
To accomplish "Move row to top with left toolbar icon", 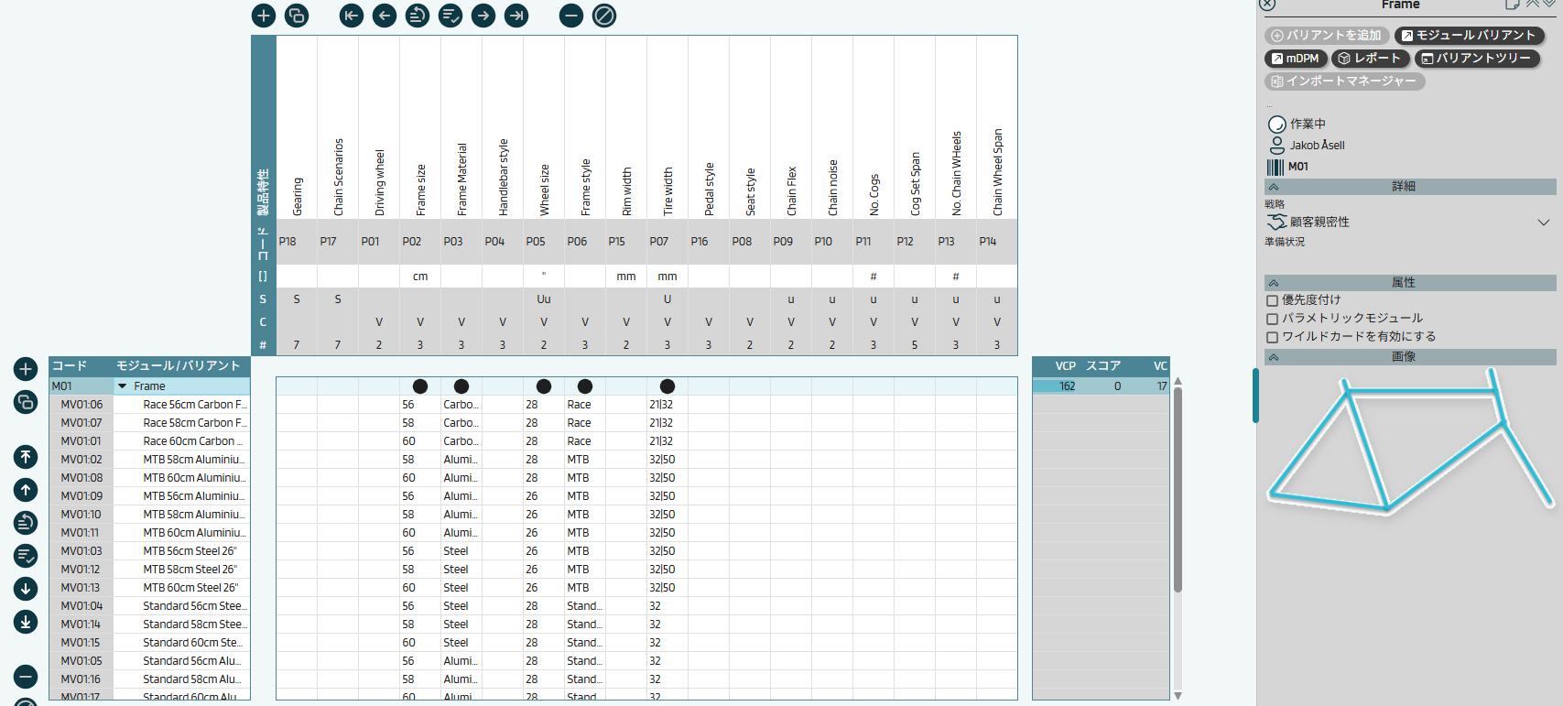I will point(26,457).
